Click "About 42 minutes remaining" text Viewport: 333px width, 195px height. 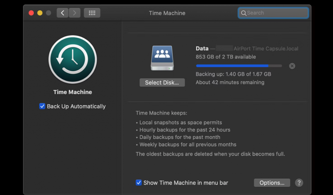[230, 82]
